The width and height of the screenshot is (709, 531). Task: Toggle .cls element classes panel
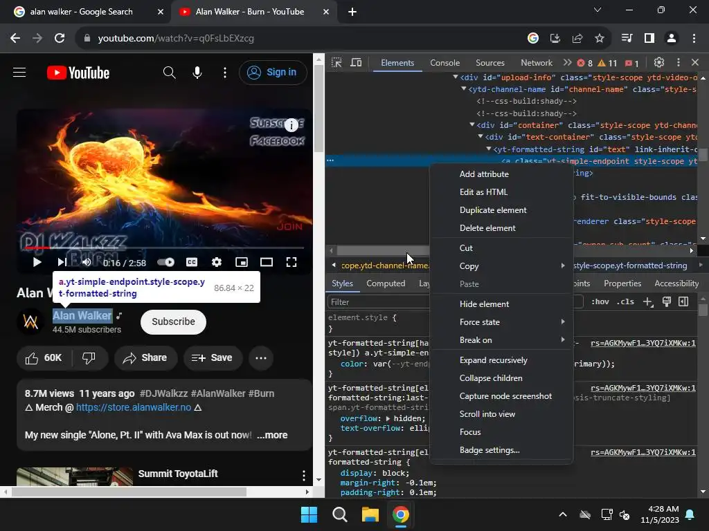[x=625, y=301]
